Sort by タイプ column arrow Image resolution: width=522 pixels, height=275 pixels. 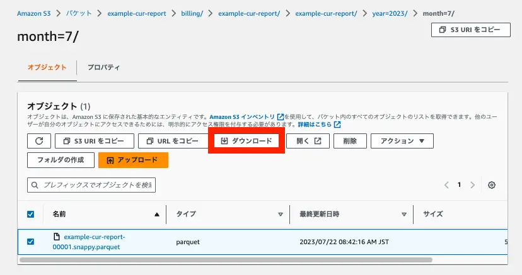pyautogui.click(x=281, y=214)
